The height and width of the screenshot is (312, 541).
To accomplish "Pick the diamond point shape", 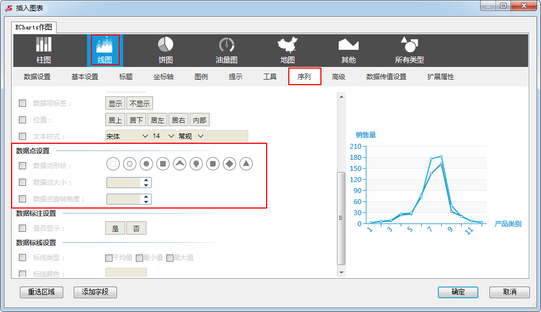I will 229,164.
